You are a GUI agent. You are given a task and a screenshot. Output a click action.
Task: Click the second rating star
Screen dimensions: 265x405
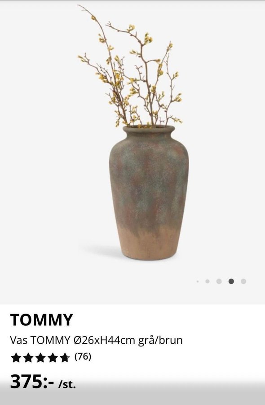coord(28,358)
